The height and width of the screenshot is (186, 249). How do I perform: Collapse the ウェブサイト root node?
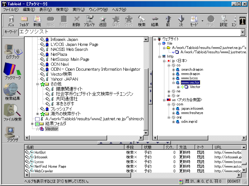(155, 39)
